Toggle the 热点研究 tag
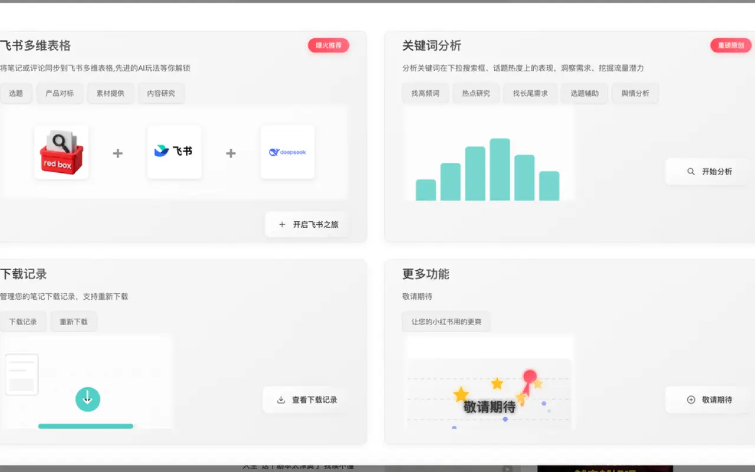 coord(476,93)
